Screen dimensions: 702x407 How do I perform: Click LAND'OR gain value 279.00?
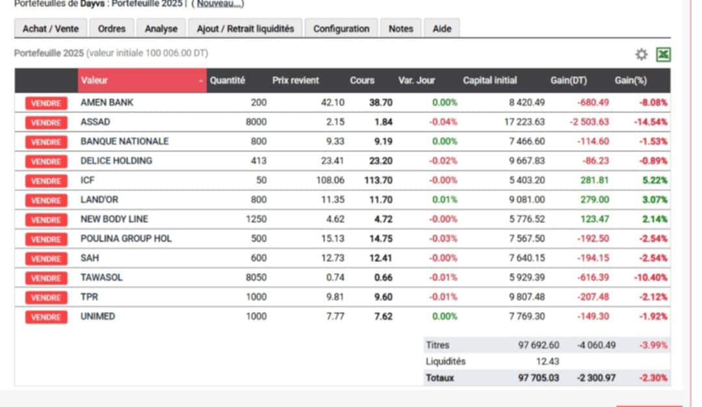[595, 200]
